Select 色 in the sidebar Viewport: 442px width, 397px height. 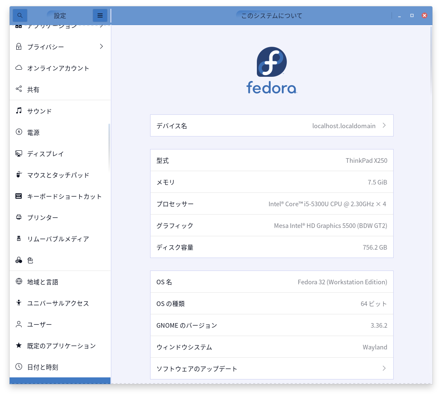tap(60, 260)
